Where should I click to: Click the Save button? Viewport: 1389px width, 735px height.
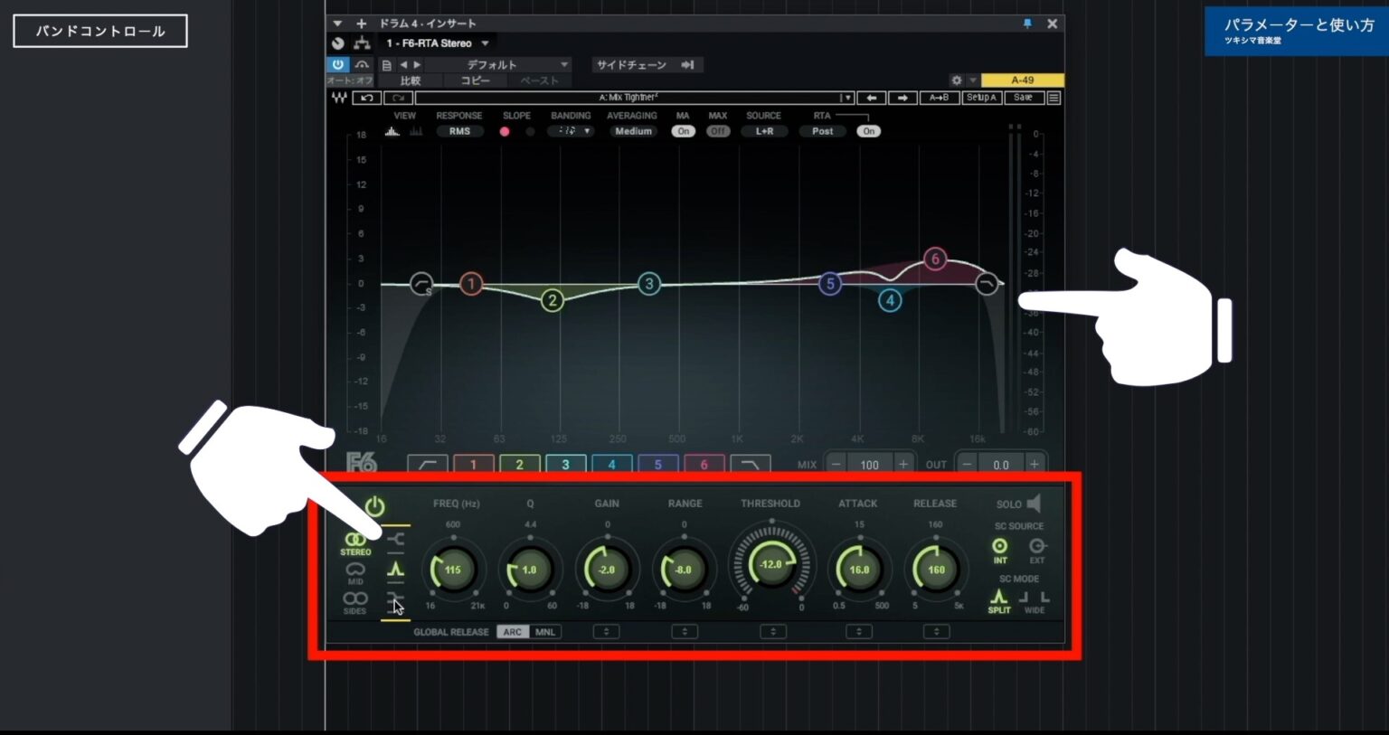point(1023,98)
